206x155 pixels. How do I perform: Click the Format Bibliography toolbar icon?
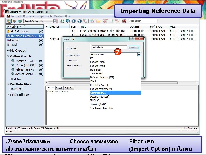click(x=111, y=21)
